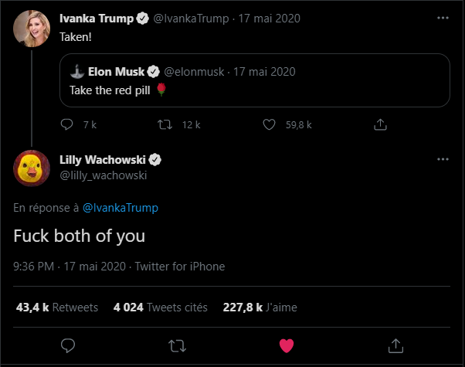Reply to Ivanka Trump's tweet
465x367 pixels.
click(67, 124)
